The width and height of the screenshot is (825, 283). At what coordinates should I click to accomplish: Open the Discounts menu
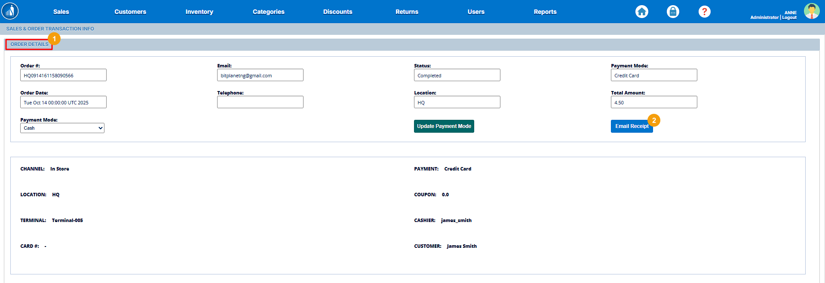(x=337, y=12)
